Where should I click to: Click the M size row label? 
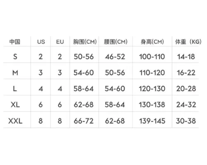[15, 73]
